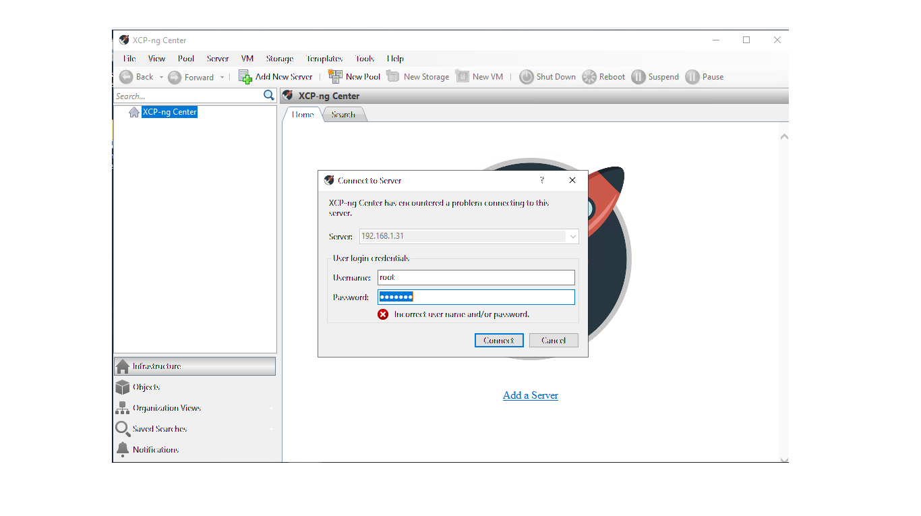This screenshot has height=516, width=921.
Task: Click the Forward navigation arrow icon
Action: (x=175, y=77)
